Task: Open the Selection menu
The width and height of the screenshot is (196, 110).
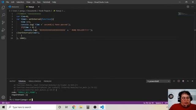Action: coord(20,2)
